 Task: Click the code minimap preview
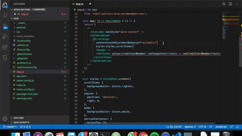pos(230,26)
